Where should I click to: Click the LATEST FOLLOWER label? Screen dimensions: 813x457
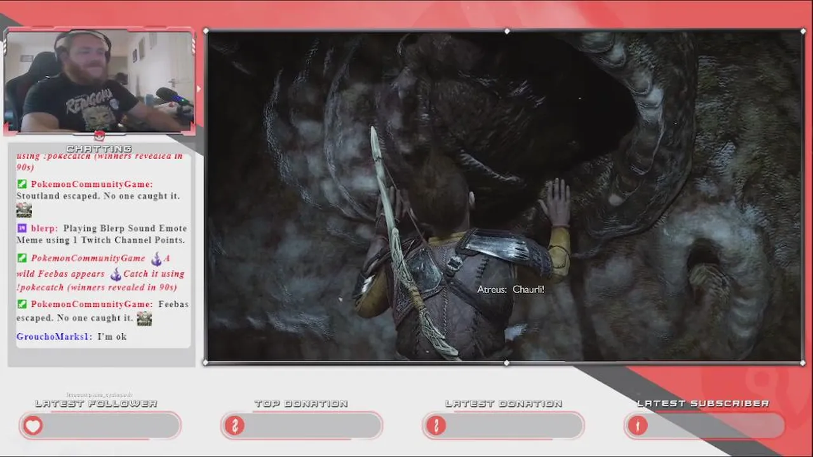(96, 404)
